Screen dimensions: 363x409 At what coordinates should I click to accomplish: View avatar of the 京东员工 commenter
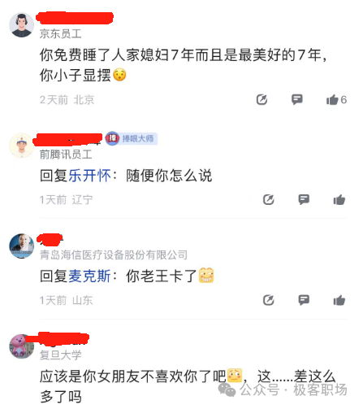pos(22,25)
